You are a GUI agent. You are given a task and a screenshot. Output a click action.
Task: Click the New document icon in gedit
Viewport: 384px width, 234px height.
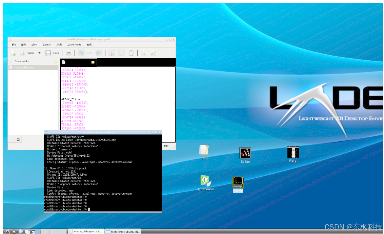[x=13, y=53]
